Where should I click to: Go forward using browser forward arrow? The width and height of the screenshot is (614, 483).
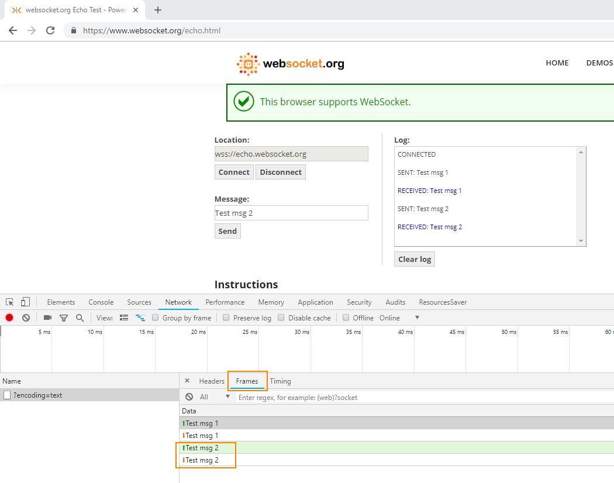(x=32, y=30)
